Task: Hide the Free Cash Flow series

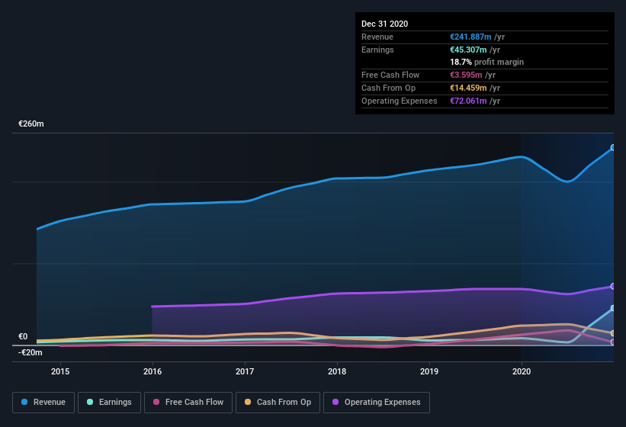Action: 188,402
